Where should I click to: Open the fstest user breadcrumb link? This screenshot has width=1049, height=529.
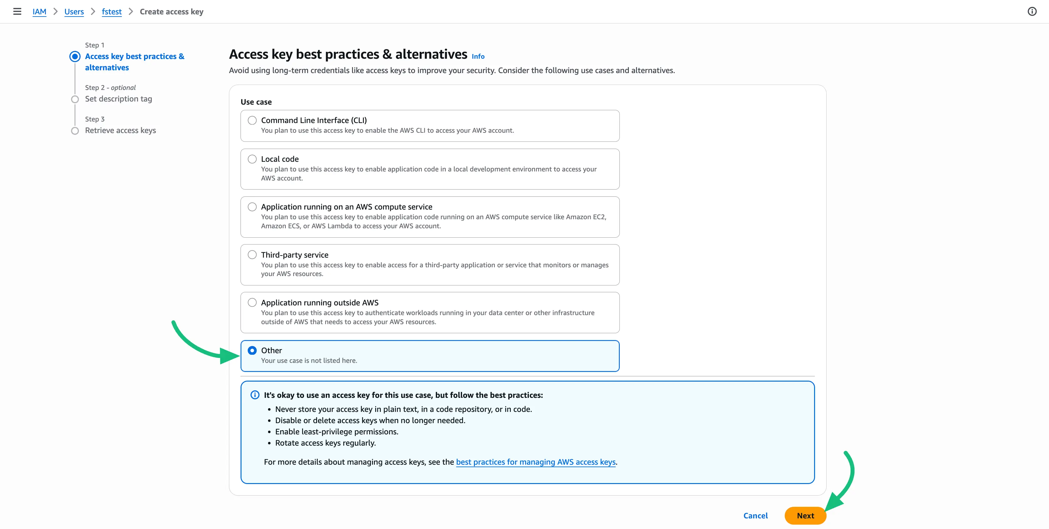(x=112, y=11)
